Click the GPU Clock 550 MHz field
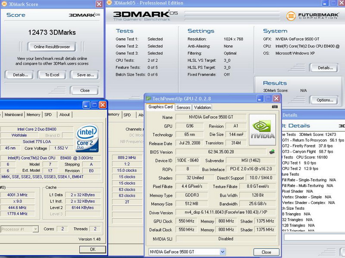345x258 pixels. click(x=186, y=221)
